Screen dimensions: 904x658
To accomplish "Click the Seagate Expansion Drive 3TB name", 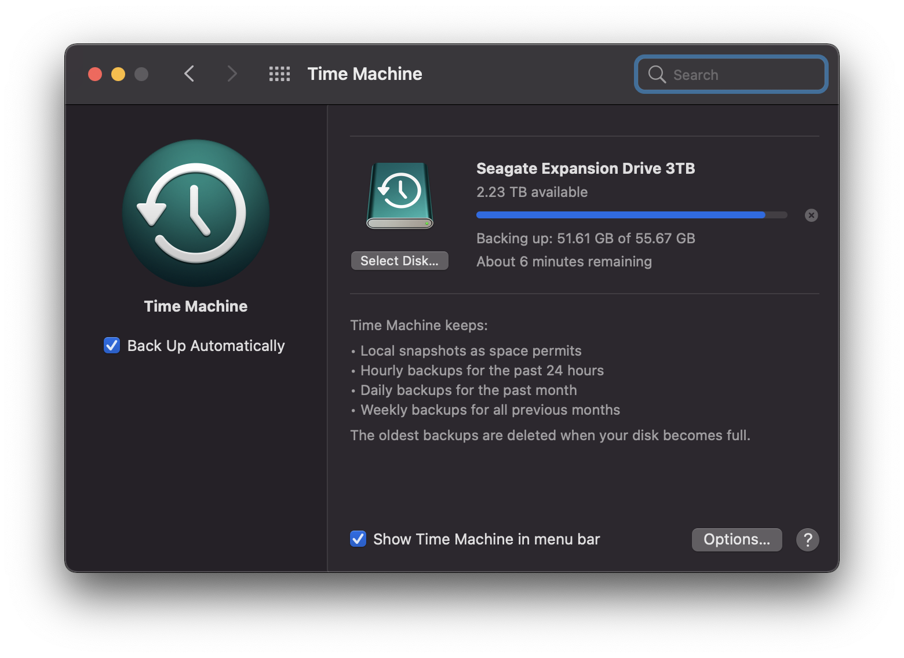I will (586, 169).
